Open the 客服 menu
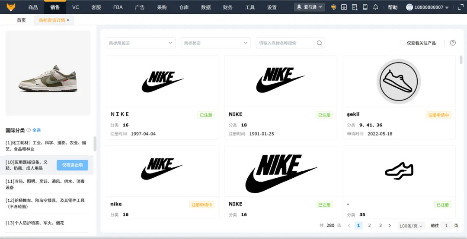This screenshot has width=467, height=239. (x=96, y=7)
